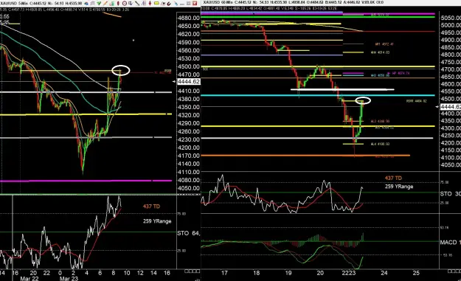Click the red magnet icon in toolbar

click(x=169, y=4)
